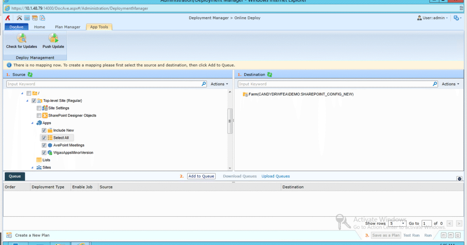Switch to the Plan Manager tab

tap(67, 27)
